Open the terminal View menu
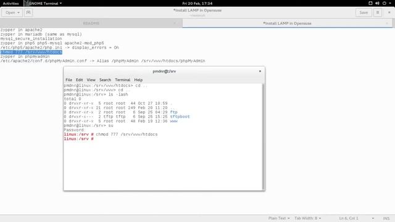 pos(91,80)
